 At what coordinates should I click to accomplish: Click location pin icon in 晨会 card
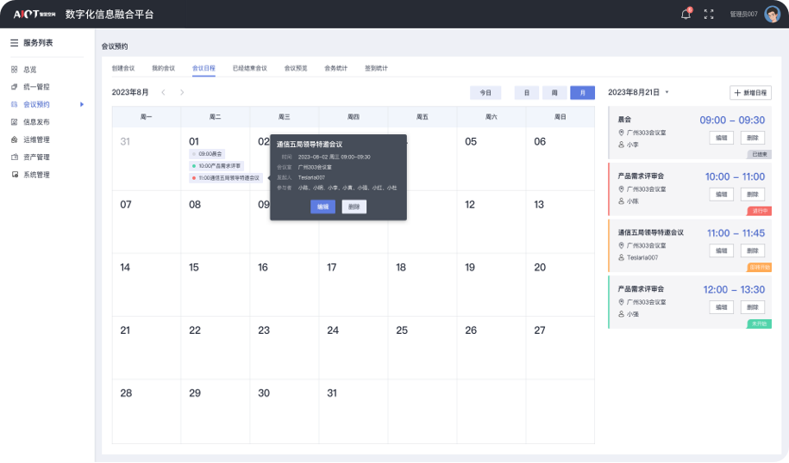(x=621, y=133)
